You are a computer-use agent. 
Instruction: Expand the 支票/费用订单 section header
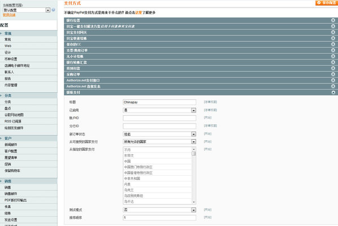point(201,50)
